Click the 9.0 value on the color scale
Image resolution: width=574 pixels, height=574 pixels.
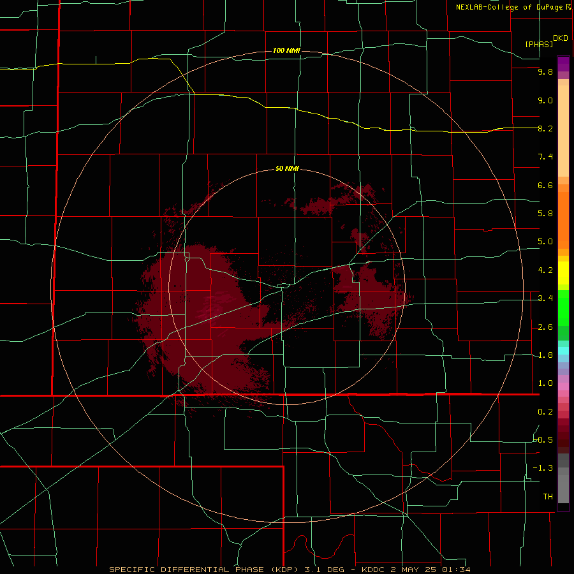[x=545, y=100]
